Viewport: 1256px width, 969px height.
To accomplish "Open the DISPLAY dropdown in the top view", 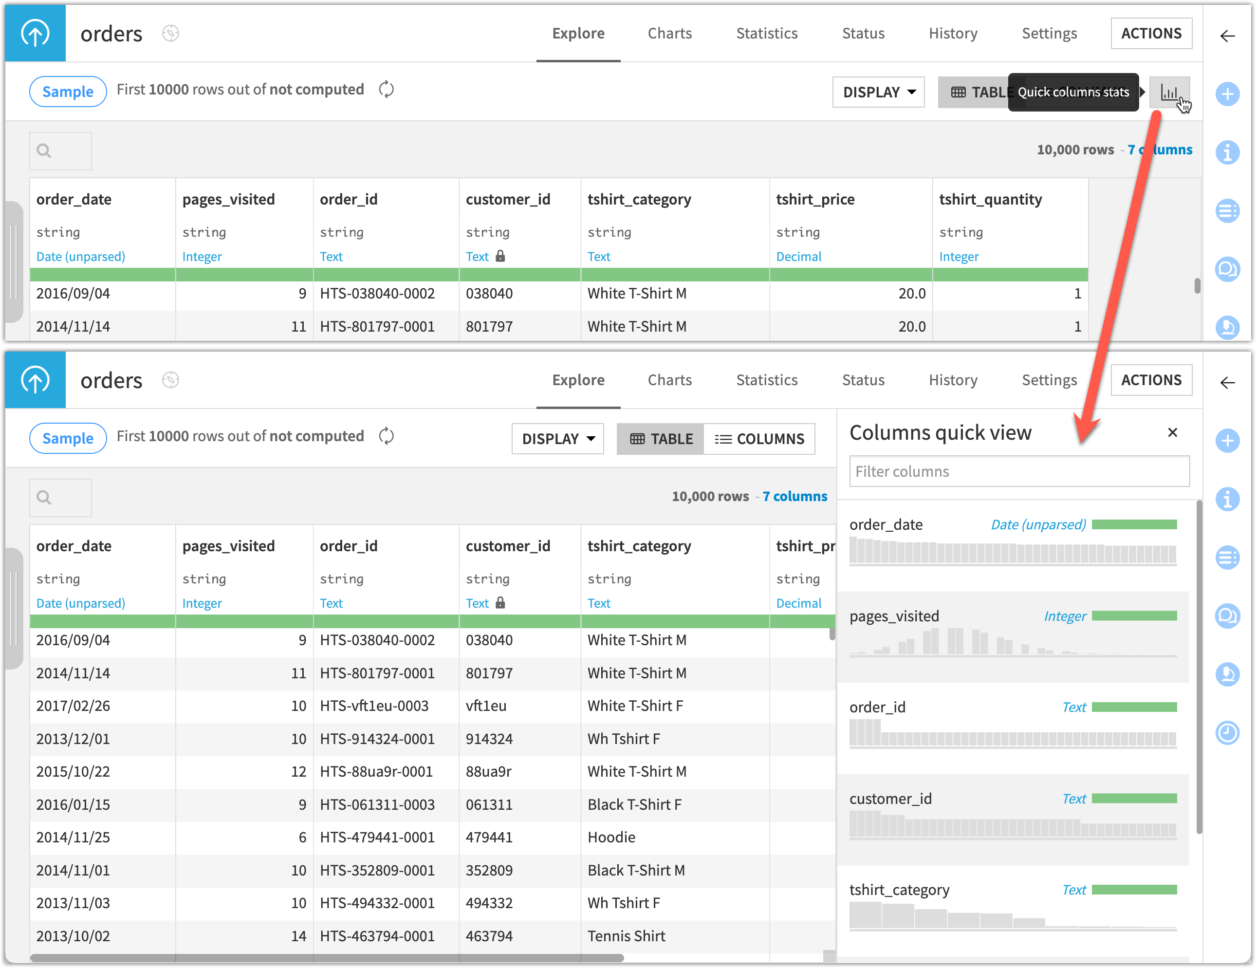I will (x=878, y=92).
